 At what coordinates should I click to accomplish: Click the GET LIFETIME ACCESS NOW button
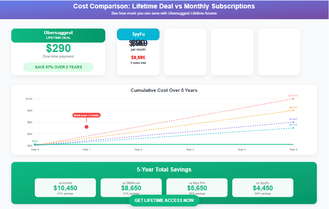coord(164,201)
